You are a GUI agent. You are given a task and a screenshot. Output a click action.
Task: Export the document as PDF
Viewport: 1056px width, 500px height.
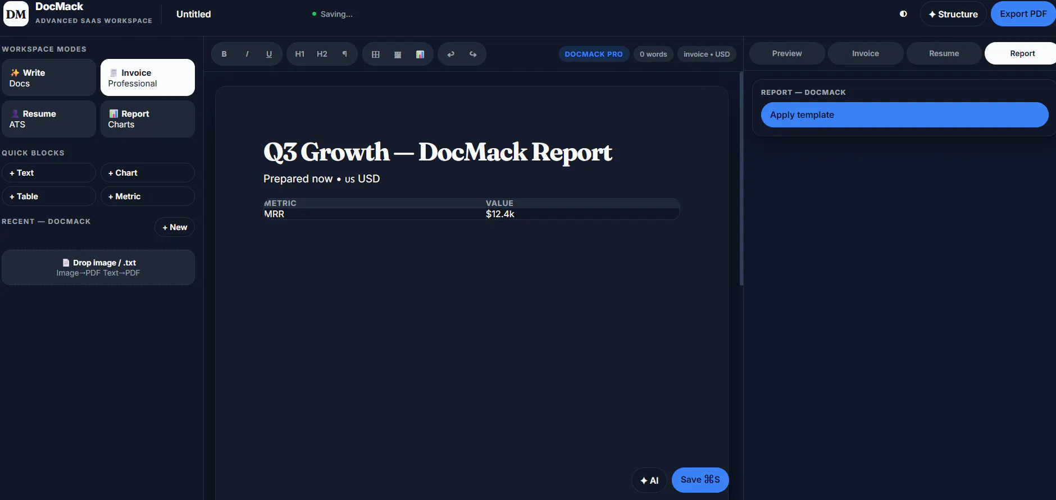tap(1023, 14)
